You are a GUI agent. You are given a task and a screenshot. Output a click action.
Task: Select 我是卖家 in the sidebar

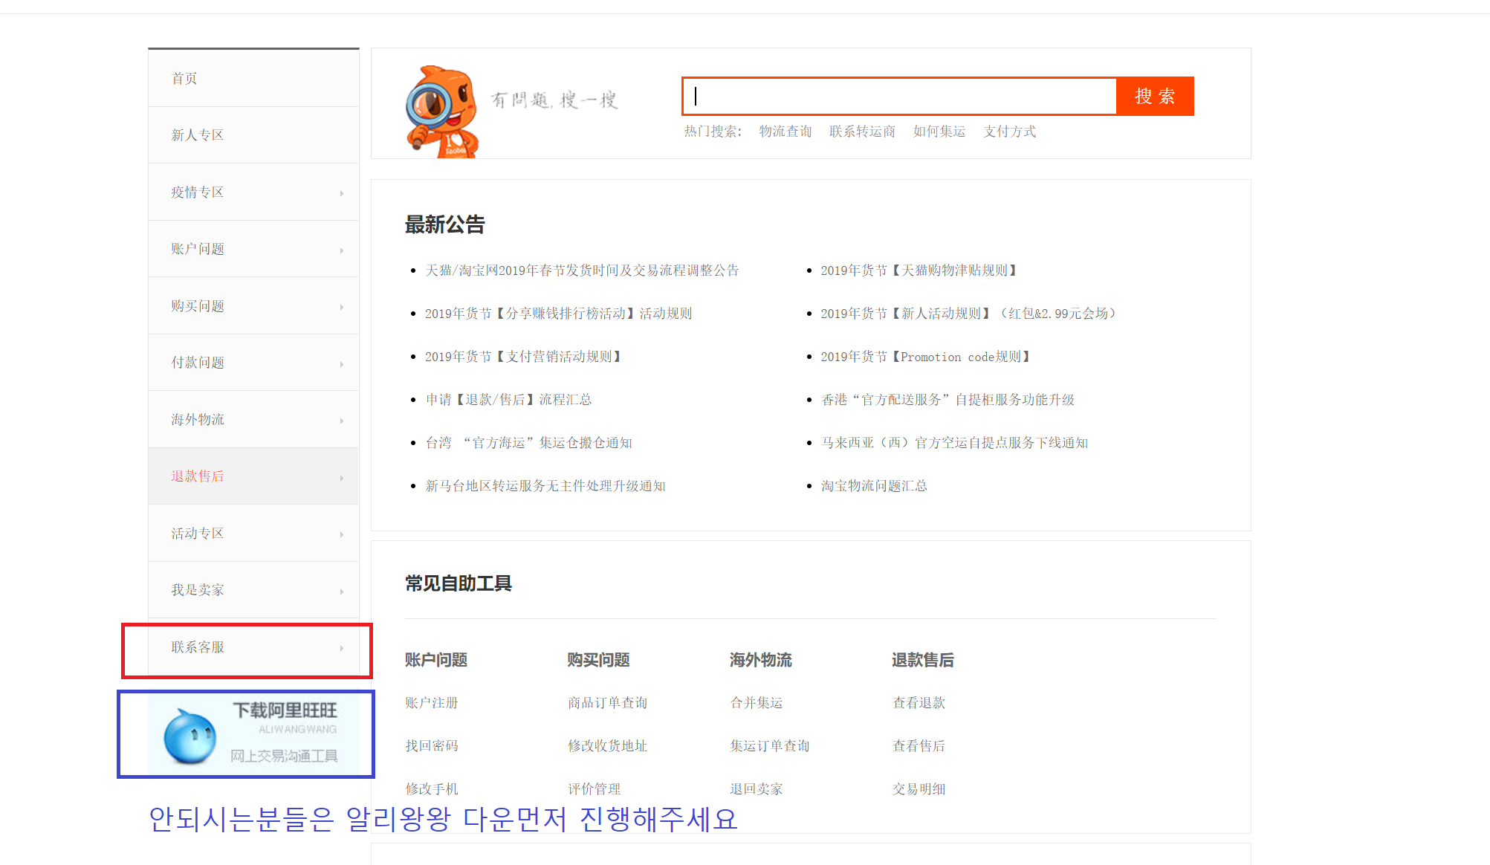197,590
